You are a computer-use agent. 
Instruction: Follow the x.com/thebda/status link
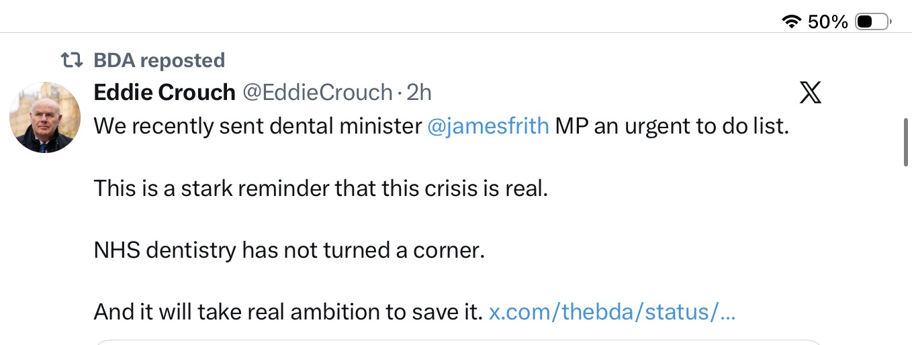pyautogui.click(x=612, y=311)
